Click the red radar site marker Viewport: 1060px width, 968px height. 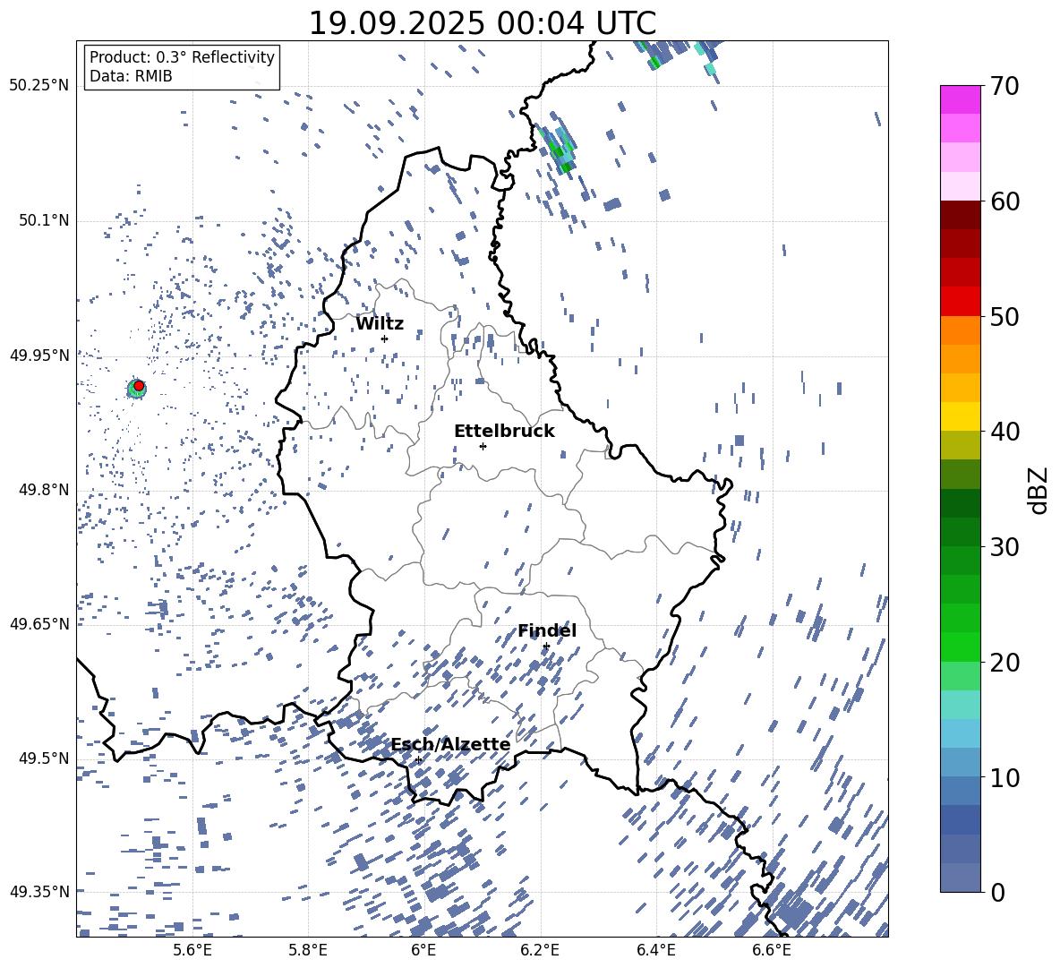pyautogui.click(x=139, y=386)
